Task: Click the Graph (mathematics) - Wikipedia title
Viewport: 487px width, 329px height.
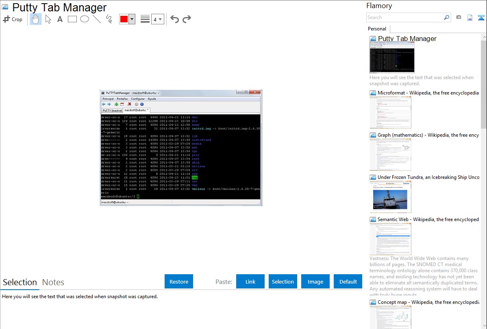Action: point(428,135)
